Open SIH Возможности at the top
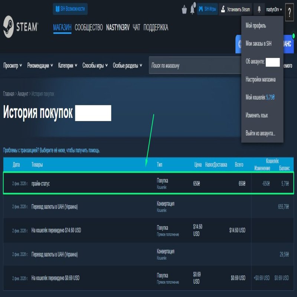 tap(70, 7)
